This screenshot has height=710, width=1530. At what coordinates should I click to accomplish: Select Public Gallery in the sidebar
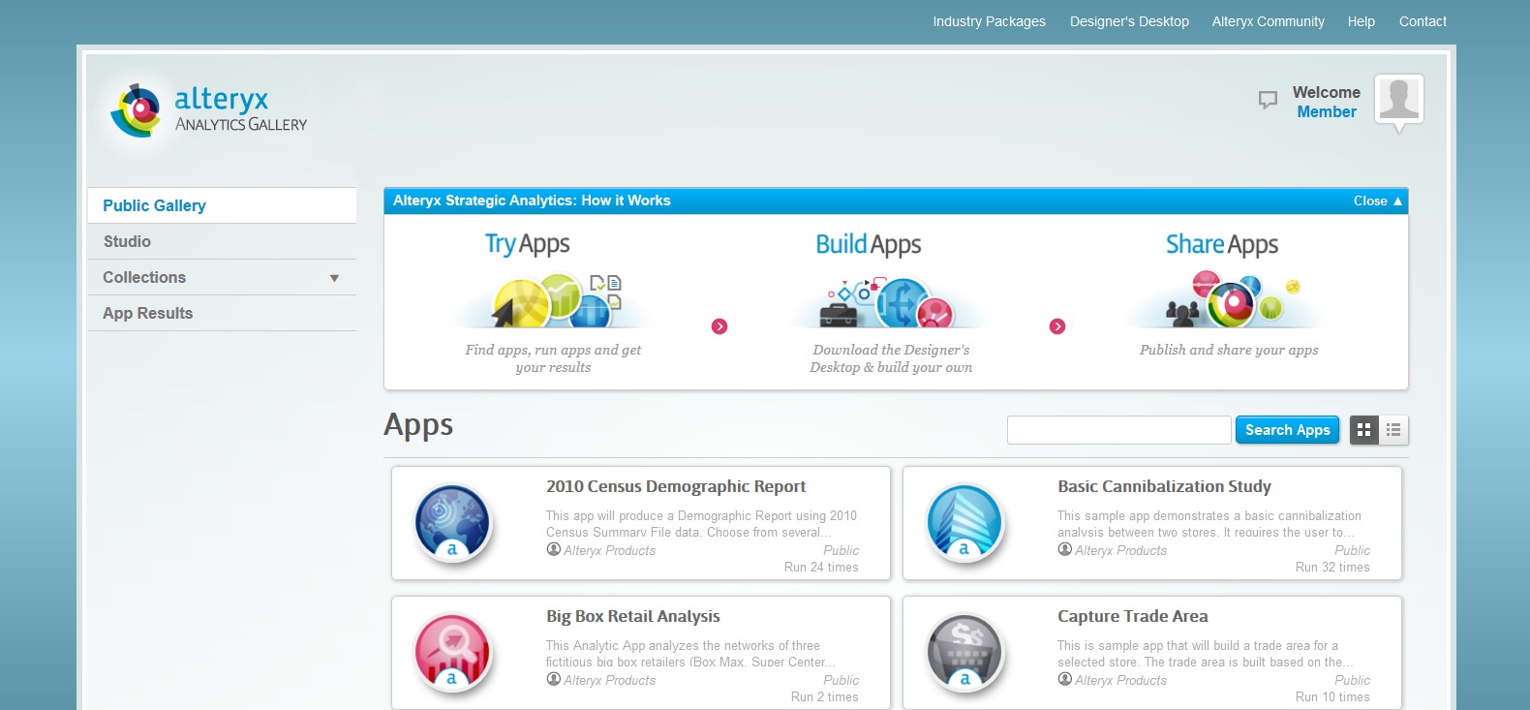click(x=222, y=205)
